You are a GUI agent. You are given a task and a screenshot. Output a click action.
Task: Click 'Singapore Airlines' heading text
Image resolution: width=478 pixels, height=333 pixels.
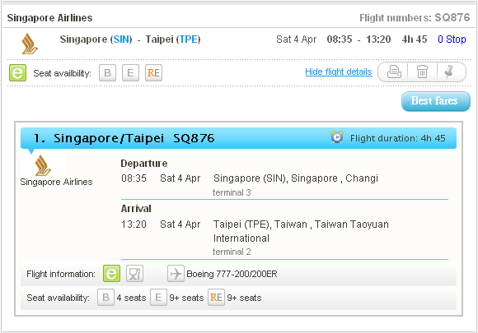(x=49, y=18)
